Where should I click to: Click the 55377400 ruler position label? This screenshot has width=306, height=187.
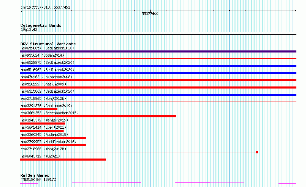pyautogui.click(x=150, y=14)
